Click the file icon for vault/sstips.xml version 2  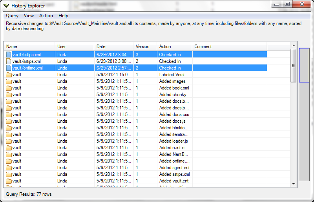click(9, 61)
